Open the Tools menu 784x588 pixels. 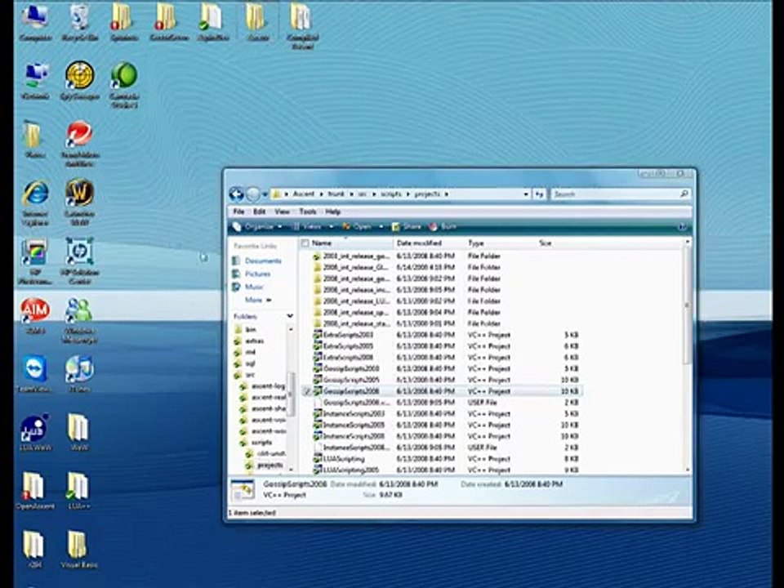coord(308,212)
